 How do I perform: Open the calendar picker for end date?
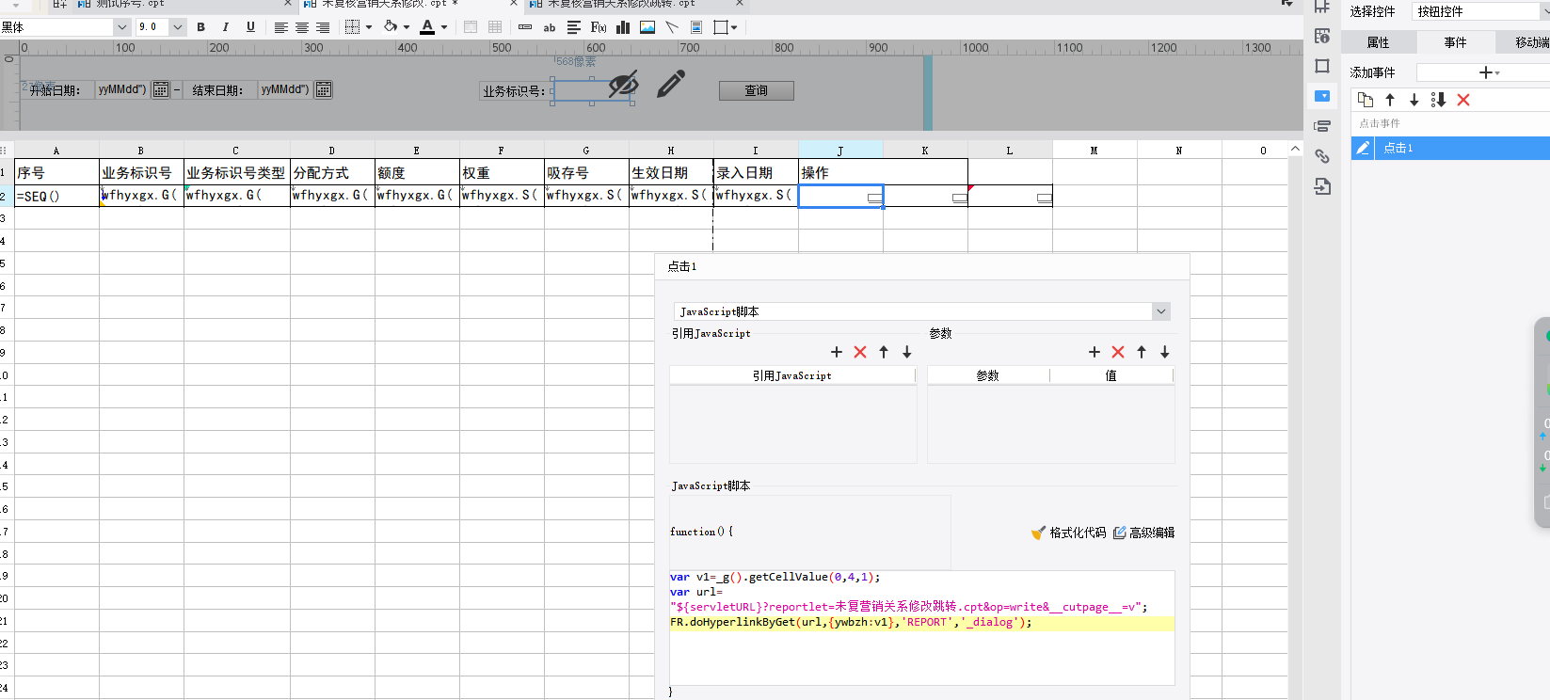[x=324, y=90]
